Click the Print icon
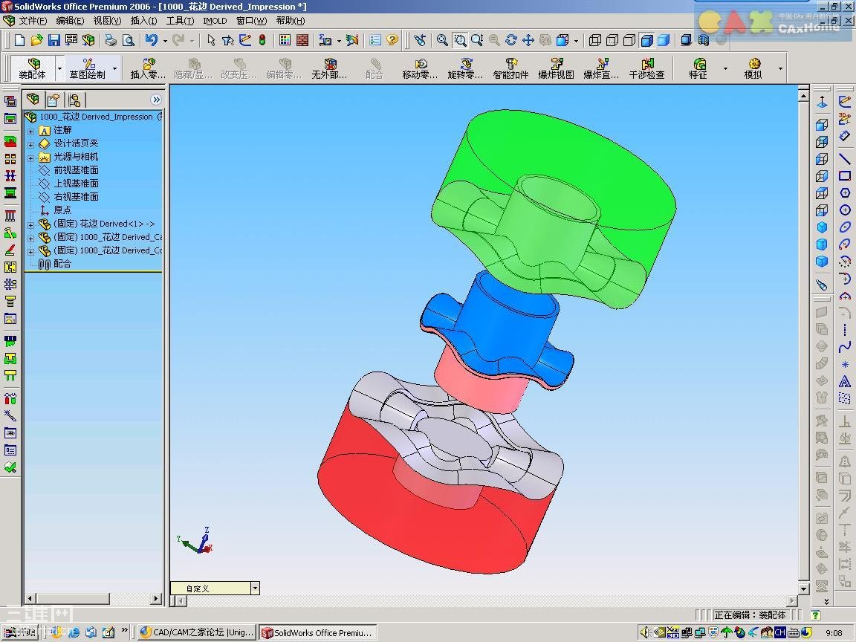This screenshot has width=856, height=642. (x=111, y=40)
